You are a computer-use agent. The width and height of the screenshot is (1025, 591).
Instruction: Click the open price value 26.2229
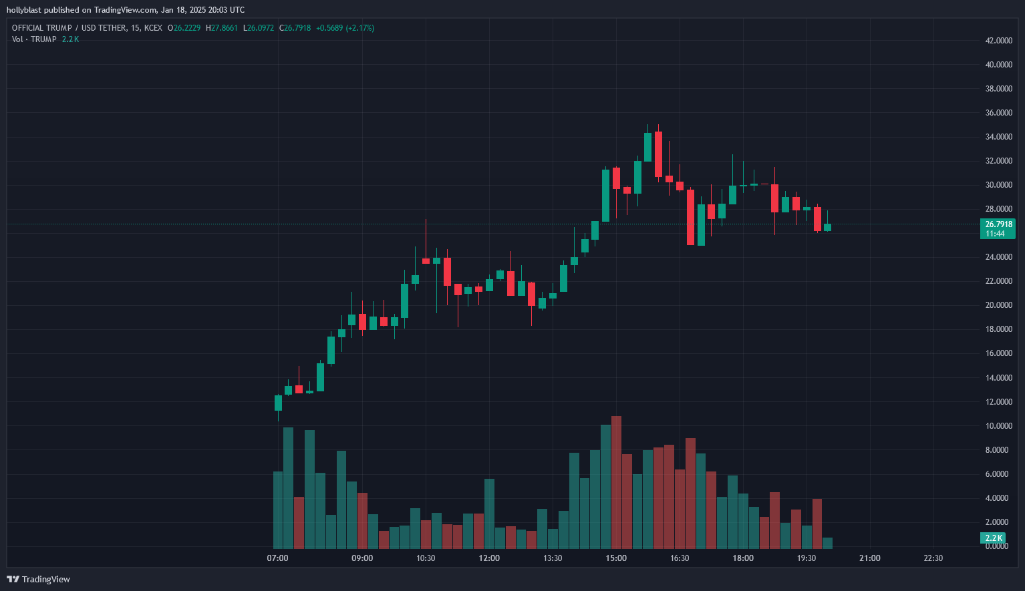click(x=185, y=28)
